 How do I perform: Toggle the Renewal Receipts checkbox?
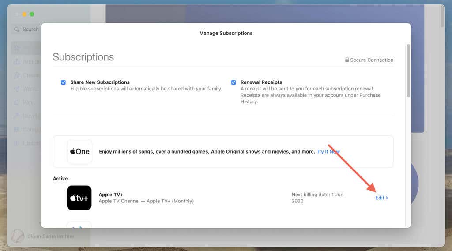coord(234,82)
